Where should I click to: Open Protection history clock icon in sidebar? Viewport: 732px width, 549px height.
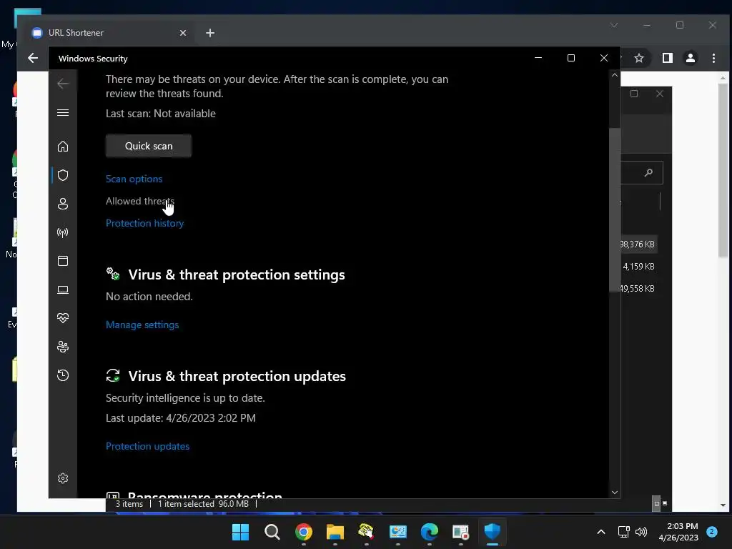coord(63,375)
